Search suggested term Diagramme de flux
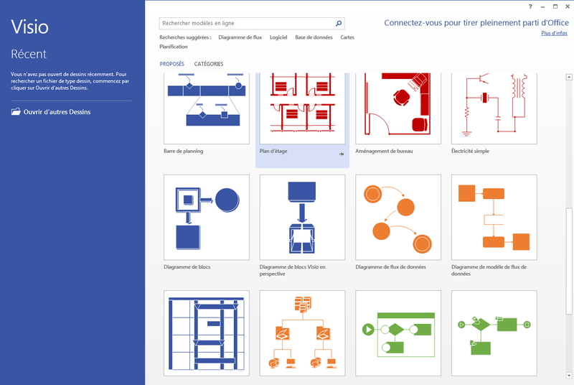Image resolution: width=574 pixels, height=385 pixels. pos(240,37)
